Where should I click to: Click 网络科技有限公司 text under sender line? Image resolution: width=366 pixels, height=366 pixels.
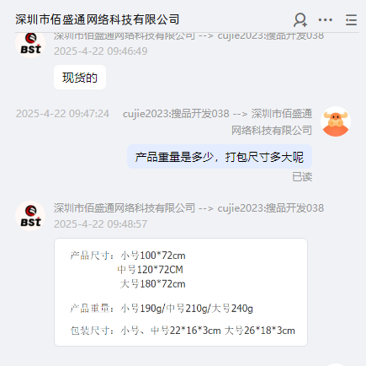coord(272,130)
